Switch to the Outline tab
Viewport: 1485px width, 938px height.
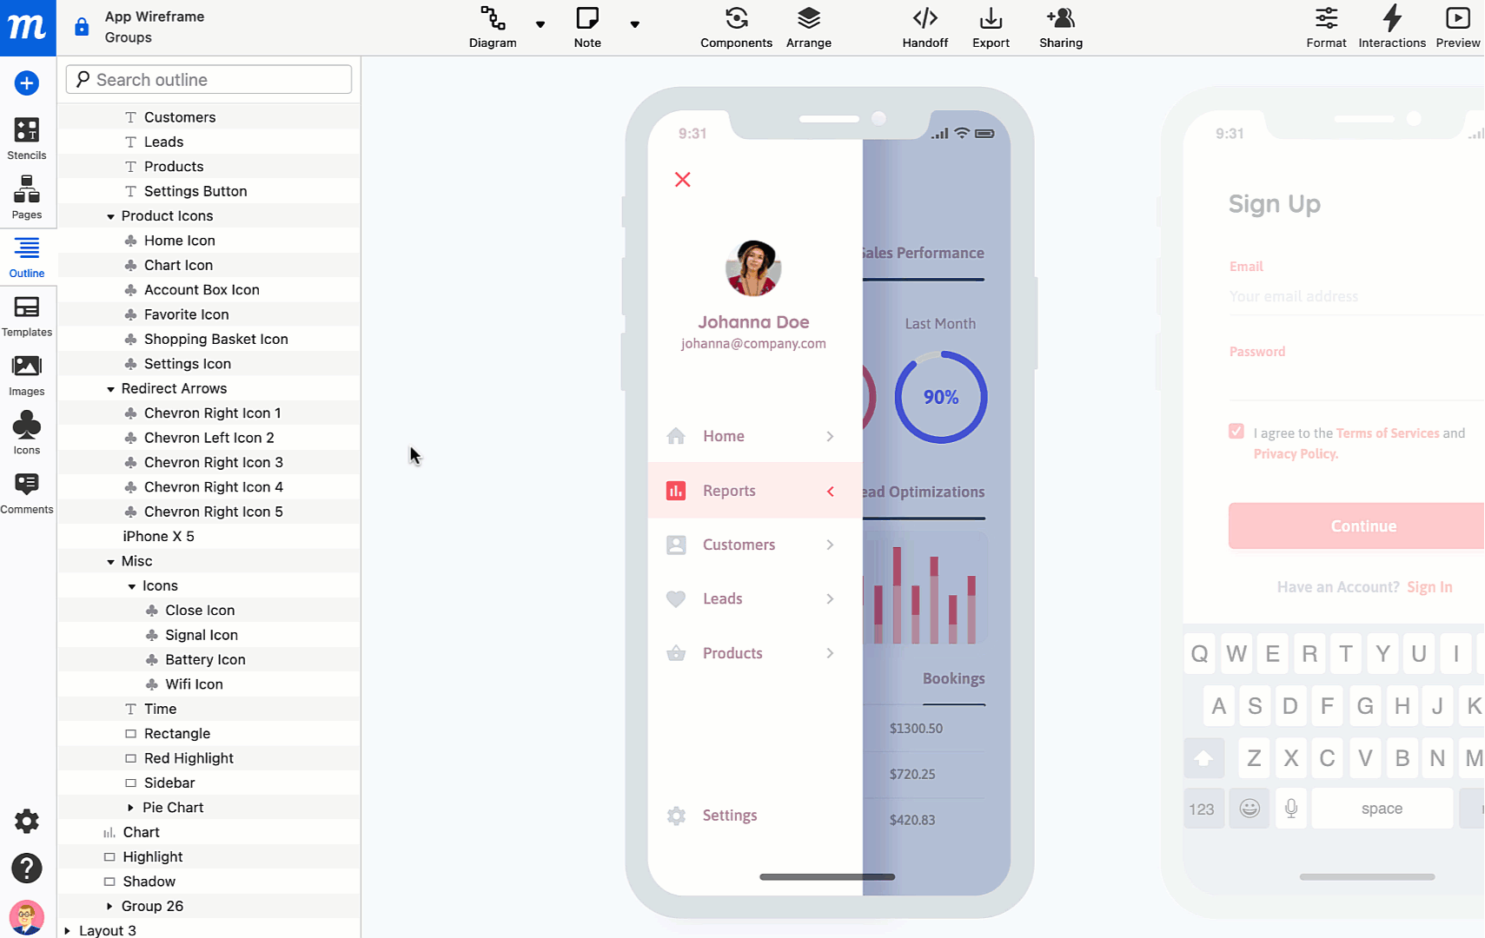click(26, 257)
